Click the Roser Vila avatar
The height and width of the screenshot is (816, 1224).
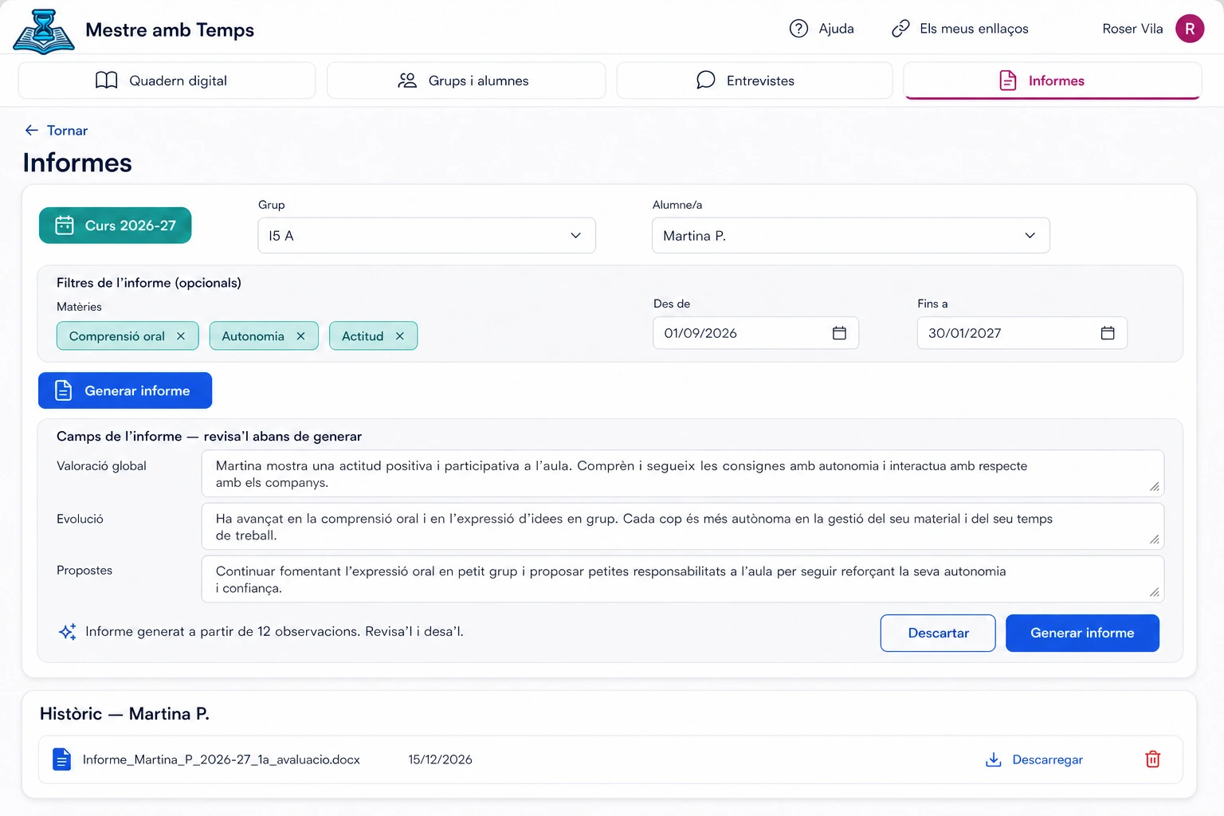[x=1189, y=29]
